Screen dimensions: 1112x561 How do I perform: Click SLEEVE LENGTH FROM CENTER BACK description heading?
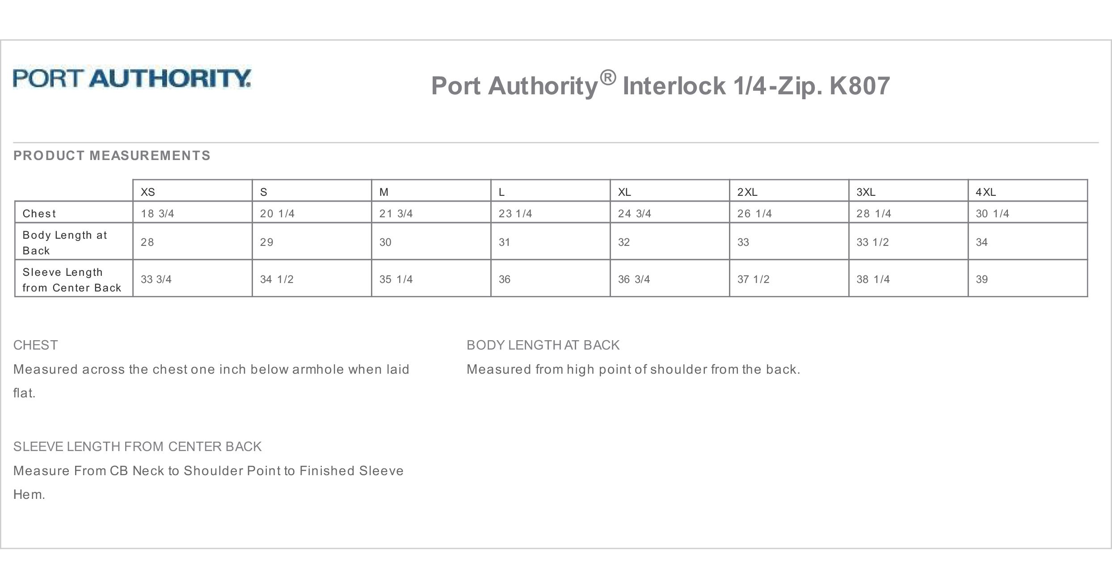(137, 447)
